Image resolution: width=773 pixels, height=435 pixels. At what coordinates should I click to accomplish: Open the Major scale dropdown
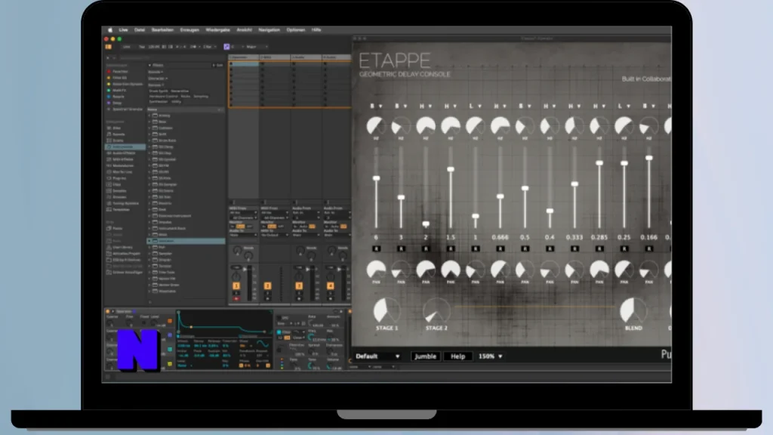pos(257,47)
